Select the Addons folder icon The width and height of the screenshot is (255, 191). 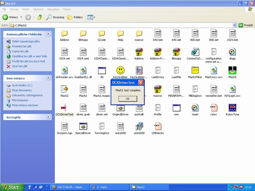[x=65, y=34]
